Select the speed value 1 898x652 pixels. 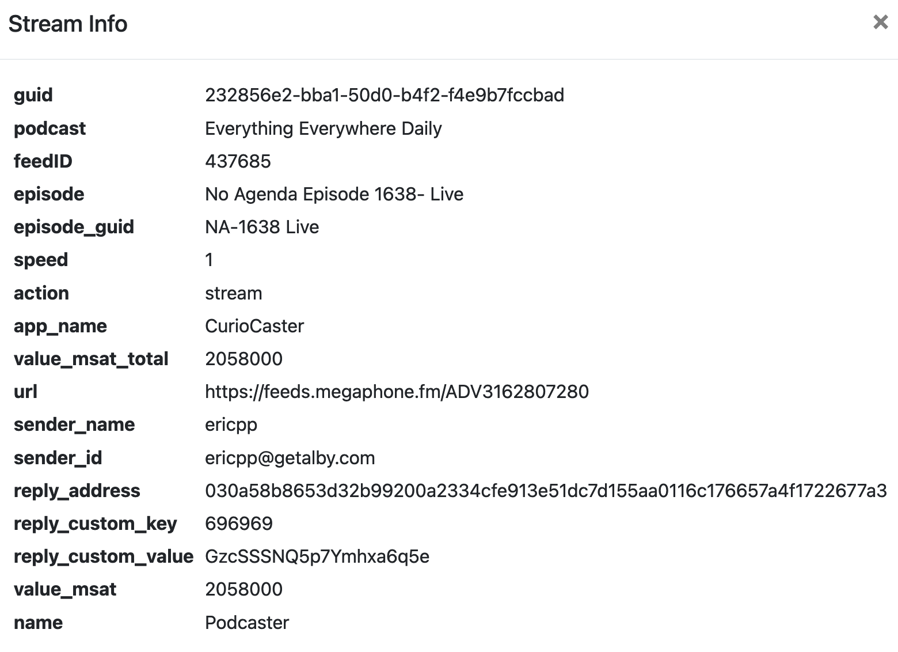pos(209,260)
